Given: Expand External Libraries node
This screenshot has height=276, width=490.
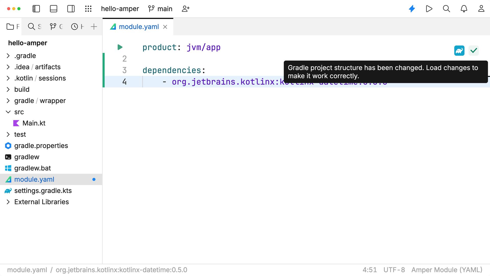Looking at the screenshot, I should [x=8, y=202].
